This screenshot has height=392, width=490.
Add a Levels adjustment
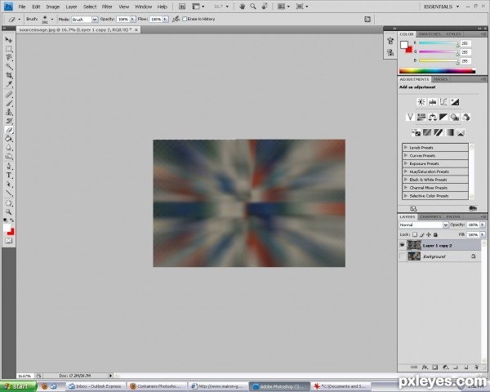coord(433,101)
